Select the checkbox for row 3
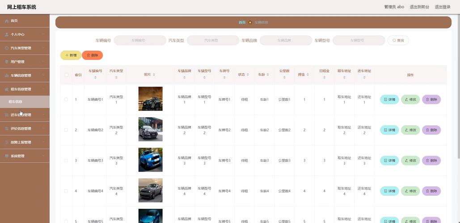The image size is (460, 223). 66,161
